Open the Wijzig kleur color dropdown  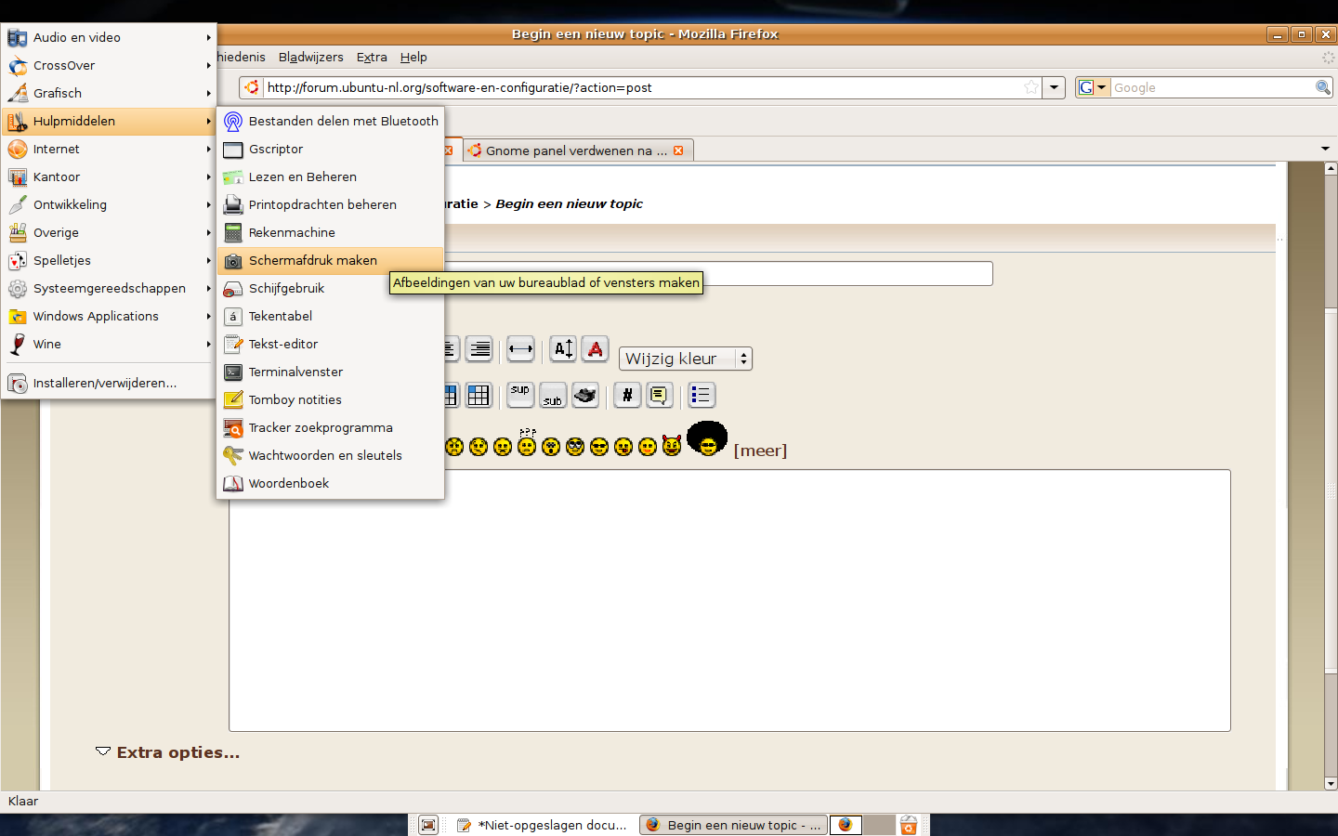pyautogui.click(x=685, y=359)
